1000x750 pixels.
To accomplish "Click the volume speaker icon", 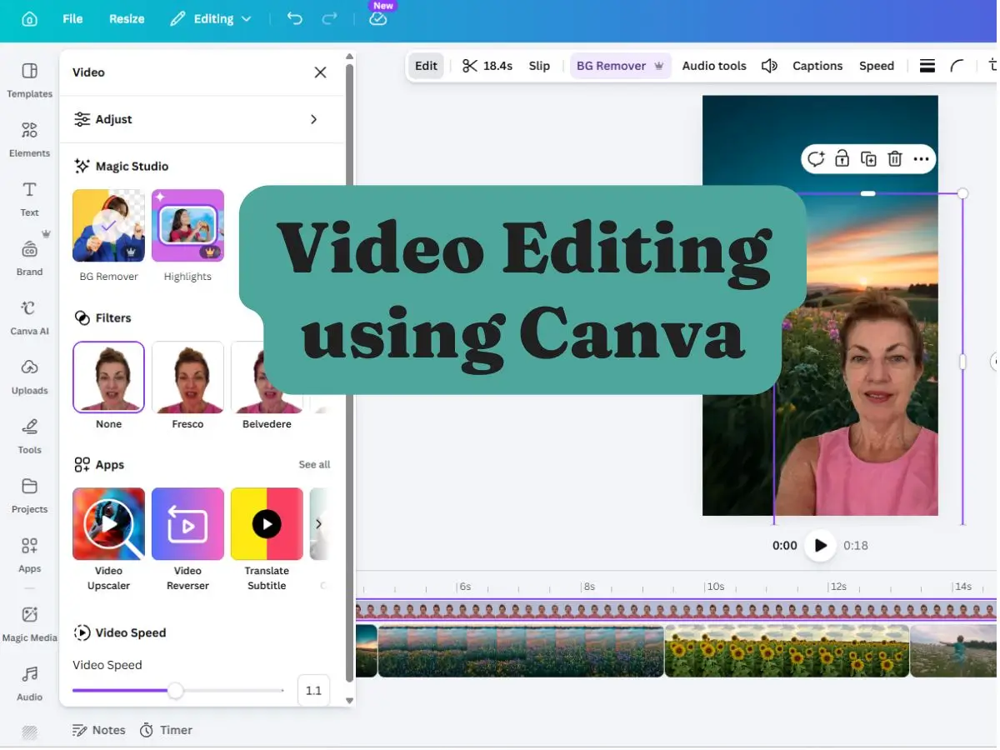I will click(x=769, y=66).
